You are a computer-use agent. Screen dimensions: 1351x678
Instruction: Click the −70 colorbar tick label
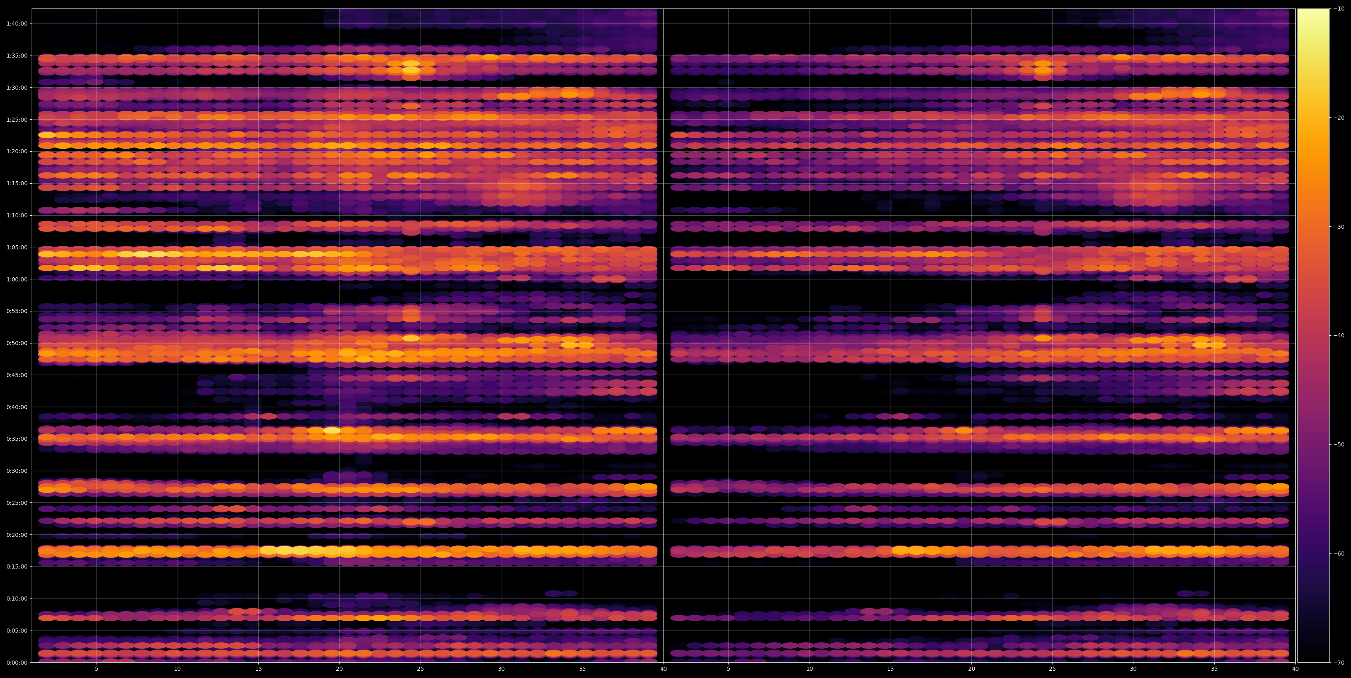pyautogui.click(x=1339, y=662)
